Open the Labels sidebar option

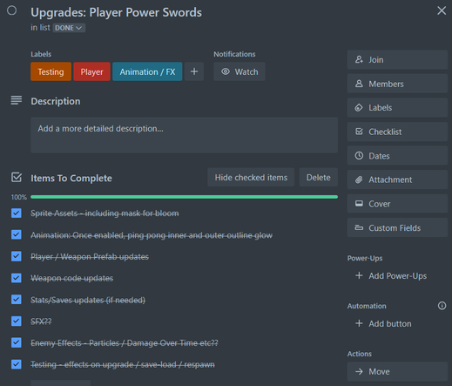pos(397,108)
